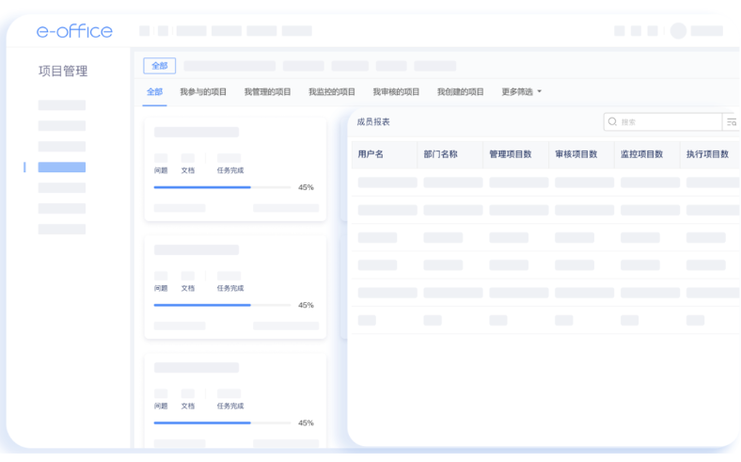Open 任务完成 stat on first project card

coord(229,170)
